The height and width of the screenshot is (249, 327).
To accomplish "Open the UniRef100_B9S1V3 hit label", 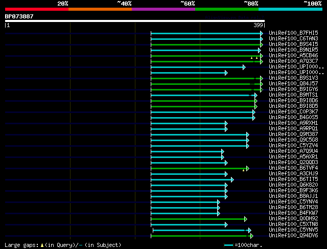I will click(x=293, y=78).
